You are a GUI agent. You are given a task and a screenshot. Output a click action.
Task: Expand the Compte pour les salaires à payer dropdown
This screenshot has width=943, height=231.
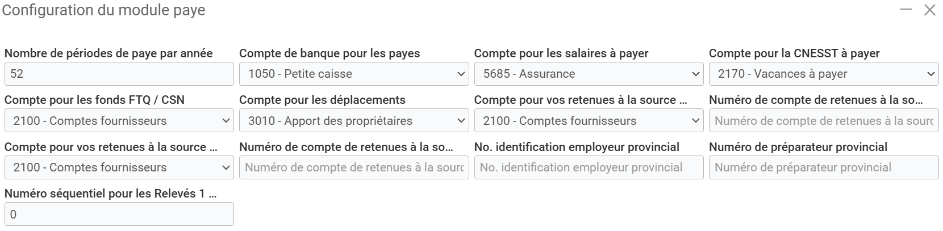pos(589,74)
